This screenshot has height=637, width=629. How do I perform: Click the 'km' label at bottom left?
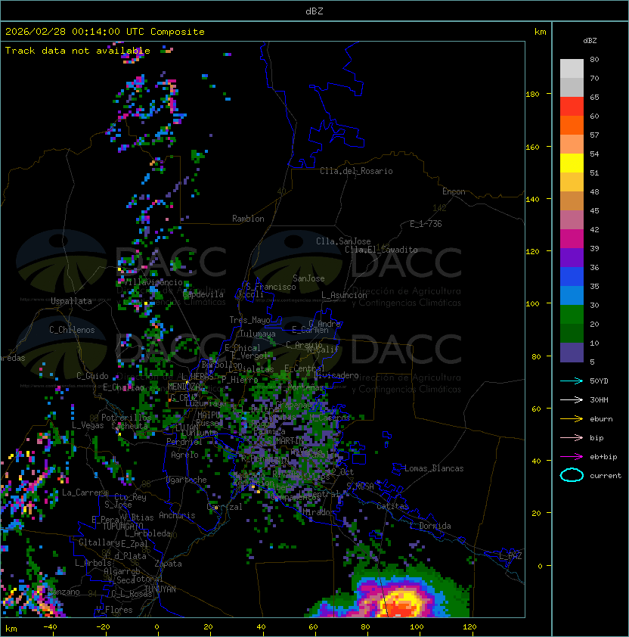coord(11,629)
